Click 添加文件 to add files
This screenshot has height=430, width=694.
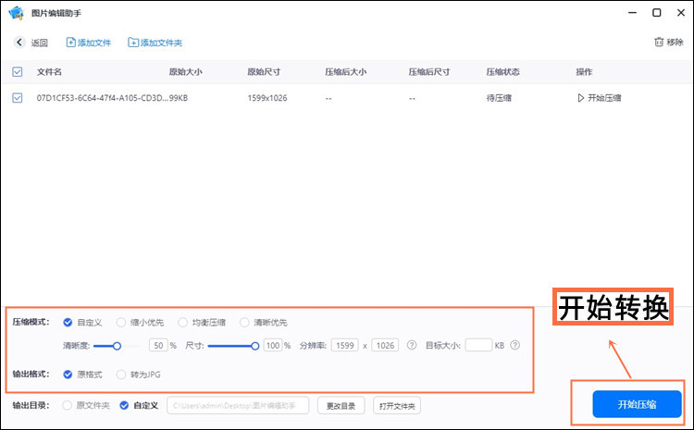coord(89,43)
